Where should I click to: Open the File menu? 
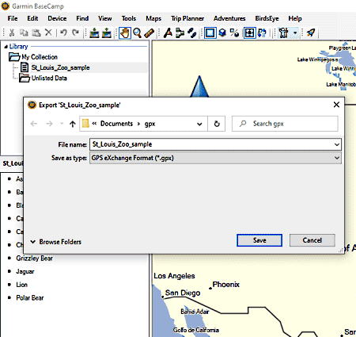coord(13,18)
